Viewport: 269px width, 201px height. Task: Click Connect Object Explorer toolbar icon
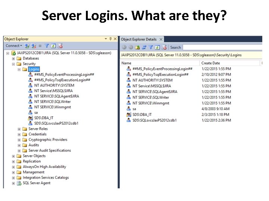27,46
